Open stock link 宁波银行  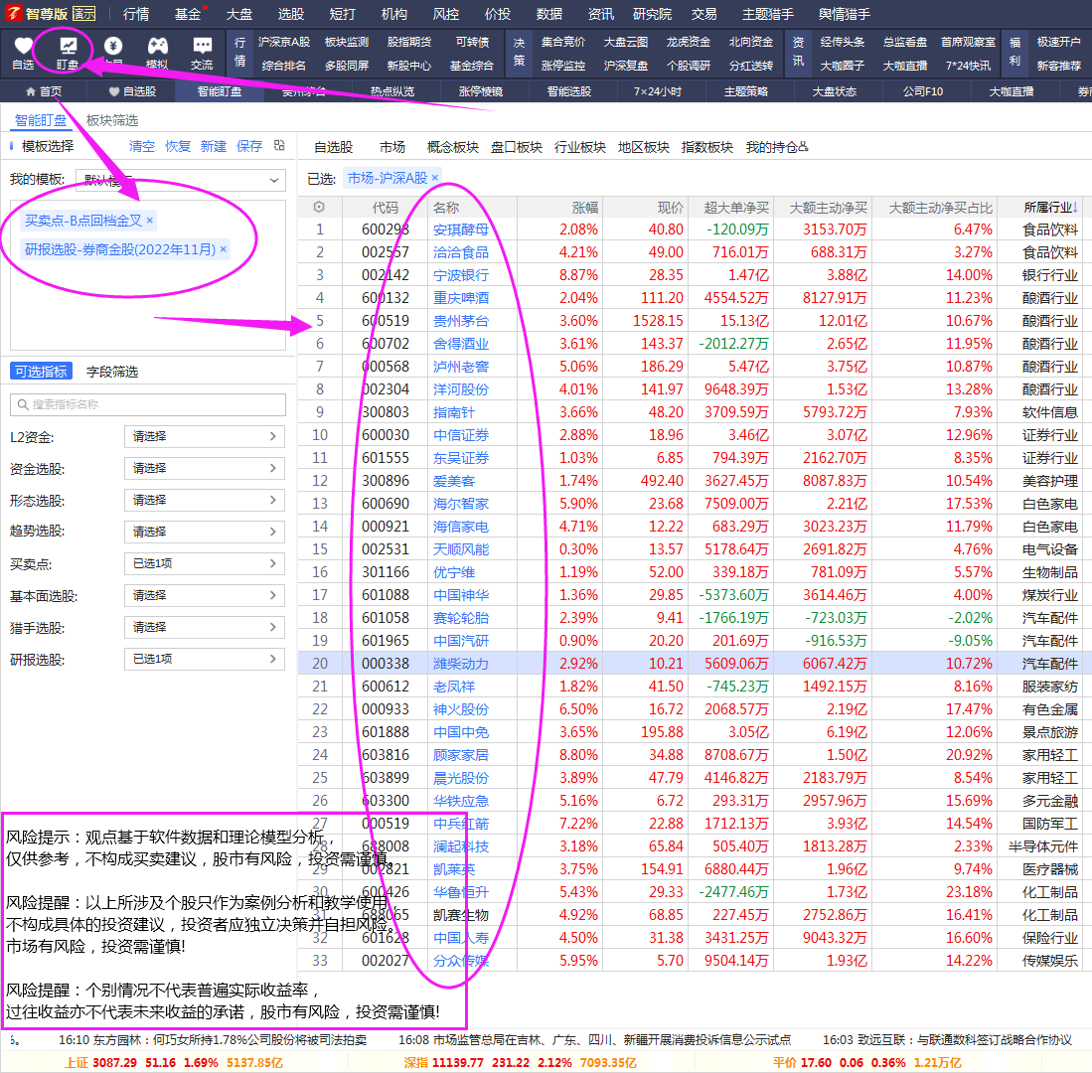coord(461,275)
